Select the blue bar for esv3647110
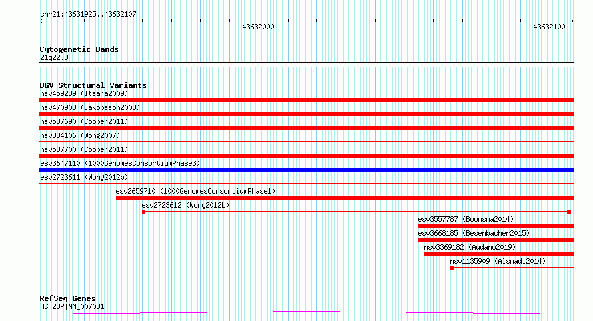This screenshot has width=593, height=321. [x=306, y=170]
